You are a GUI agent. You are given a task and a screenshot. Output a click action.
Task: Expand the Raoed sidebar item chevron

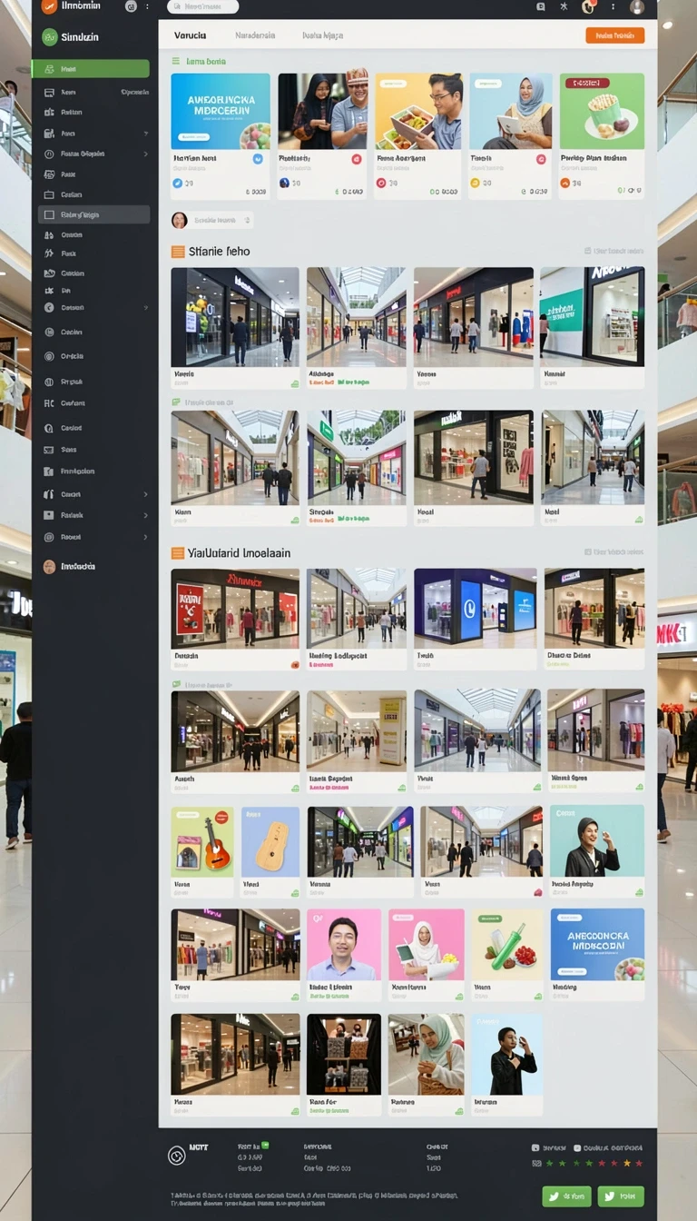(145, 537)
